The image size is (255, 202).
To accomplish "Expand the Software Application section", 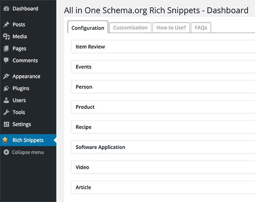I will (x=163, y=147).
